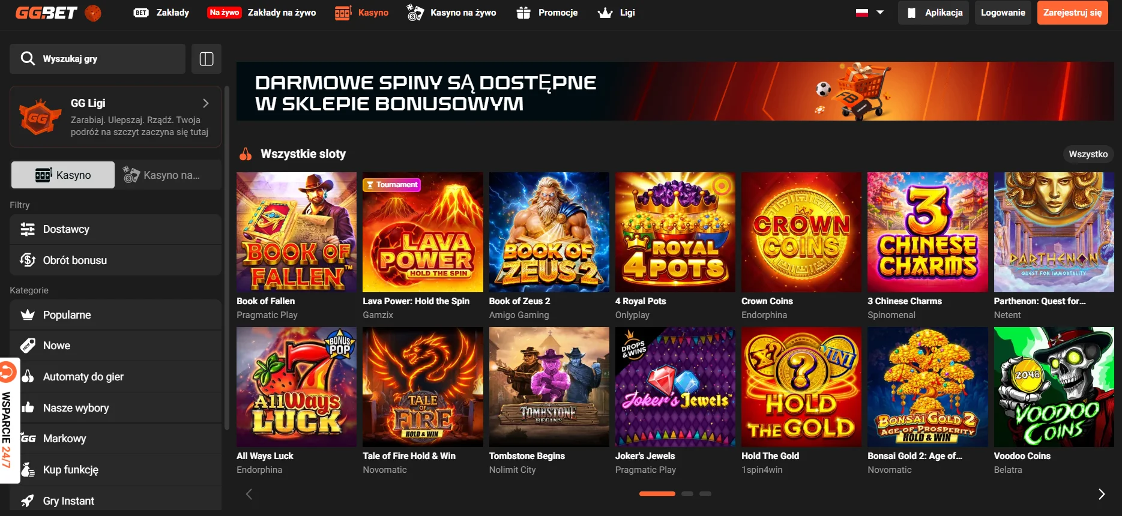Viewport: 1122px width, 516px height.
Task: Open Tombstone Begins game thumbnail
Action: (x=549, y=387)
